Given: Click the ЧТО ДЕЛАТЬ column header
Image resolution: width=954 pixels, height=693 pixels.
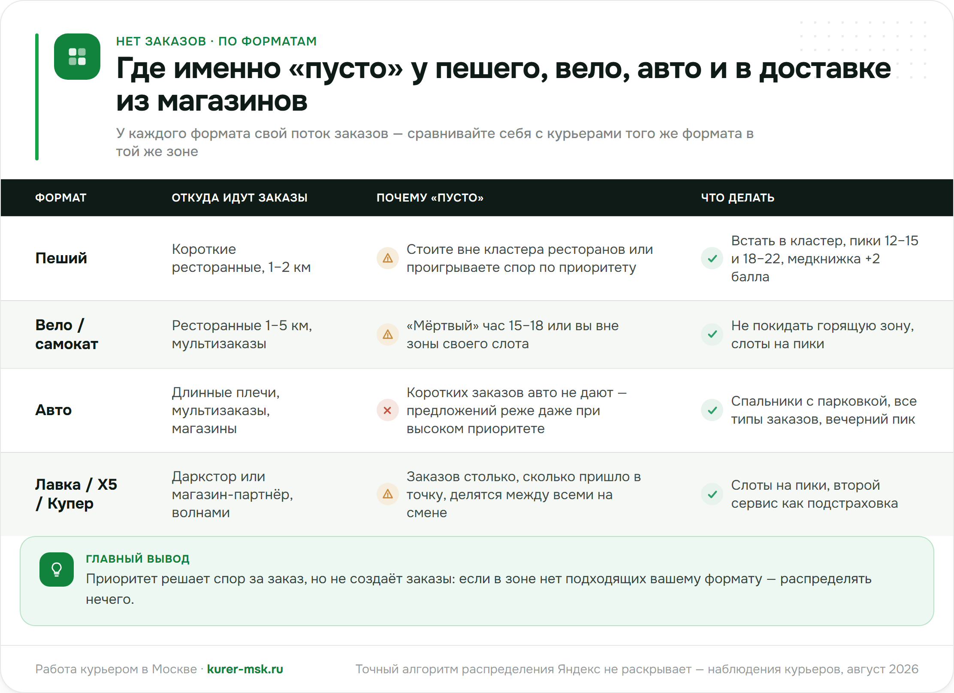Looking at the screenshot, I should (x=738, y=198).
